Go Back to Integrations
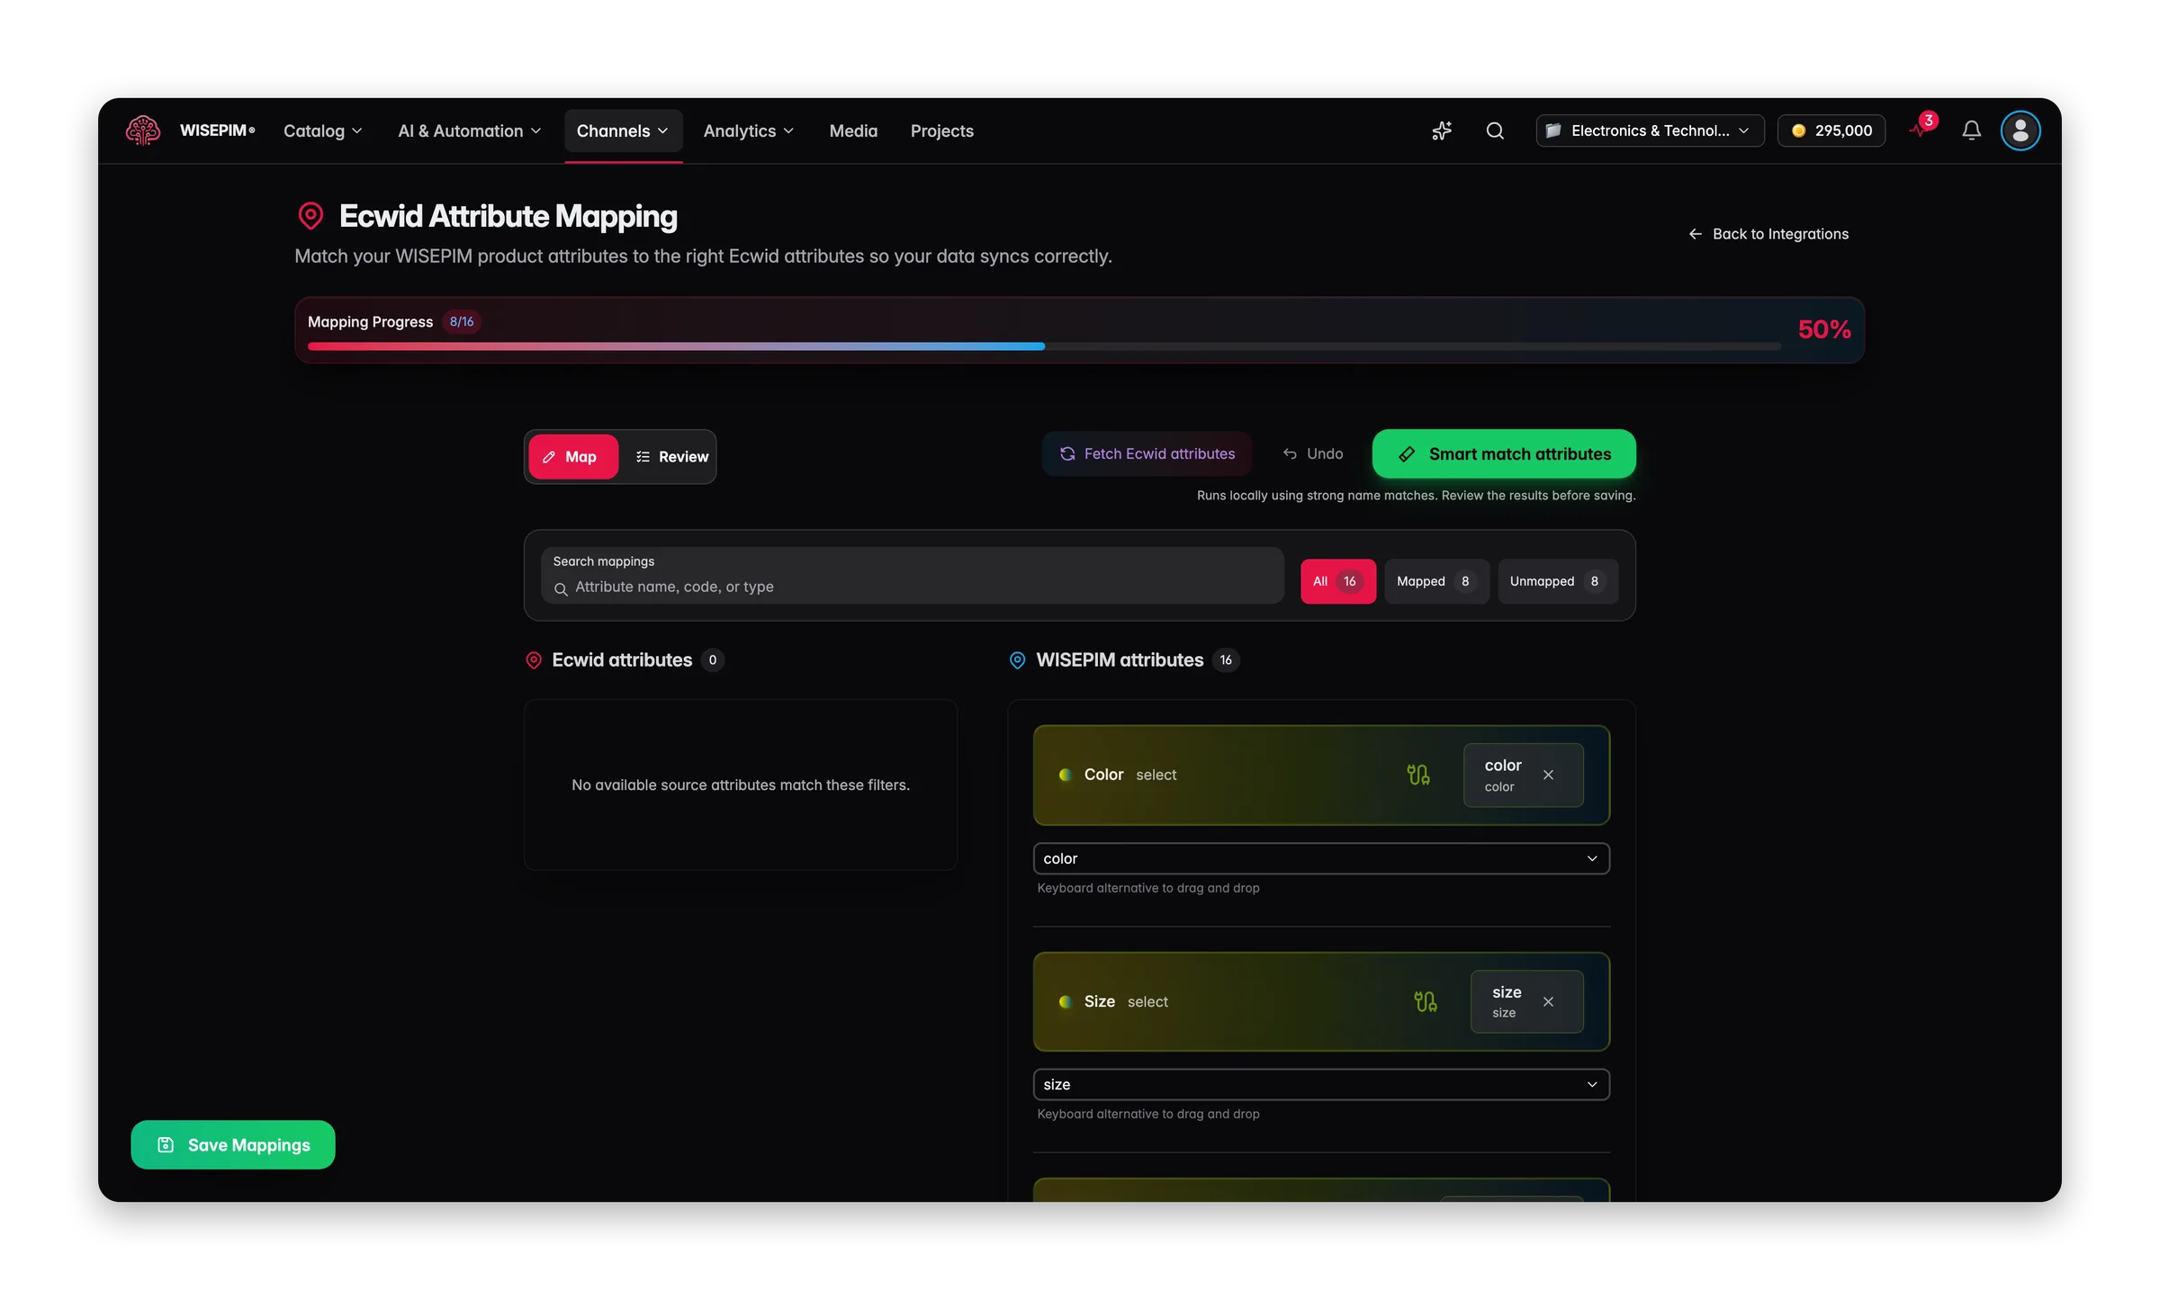Image resolution: width=2160 pixels, height=1300 pixels. pos(1768,234)
